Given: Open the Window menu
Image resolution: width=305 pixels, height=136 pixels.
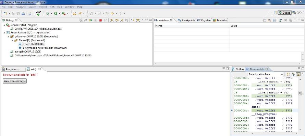Looking at the screenshot, I should coord(70,7).
